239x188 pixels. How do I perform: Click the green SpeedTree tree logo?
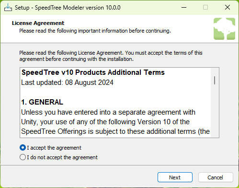pyautogui.click(x=224, y=29)
